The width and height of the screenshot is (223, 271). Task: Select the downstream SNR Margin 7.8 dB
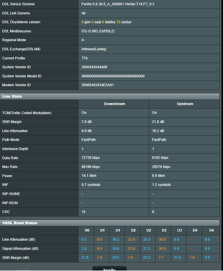87,122
